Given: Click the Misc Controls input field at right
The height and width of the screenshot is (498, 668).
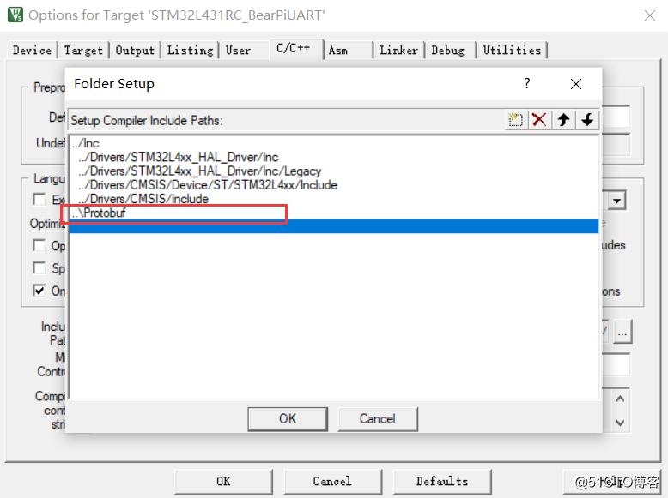Looking at the screenshot, I should point(616,365).
